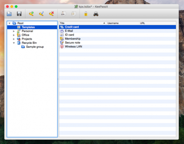Toggle Title sort direction arrow
Viewport: 184px width, 144px height.
(x=104, y=23)
